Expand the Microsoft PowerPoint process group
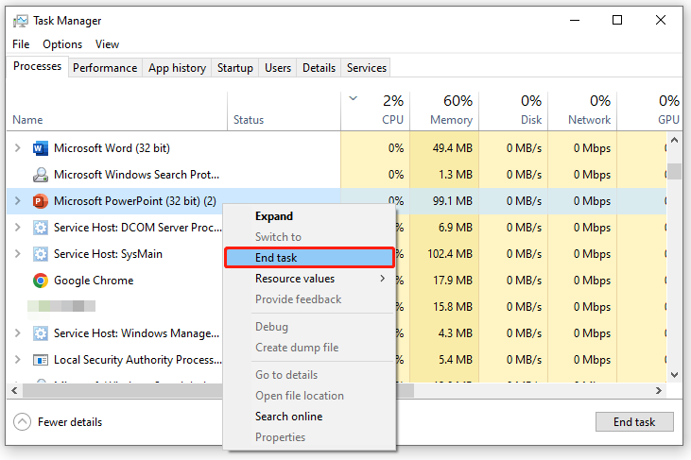Screen dimensions: 691x460 tap(17, 201)
